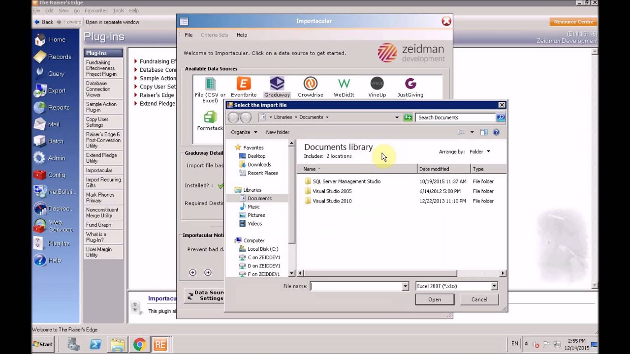Select Downloads under Favorites

coord(259,165)
